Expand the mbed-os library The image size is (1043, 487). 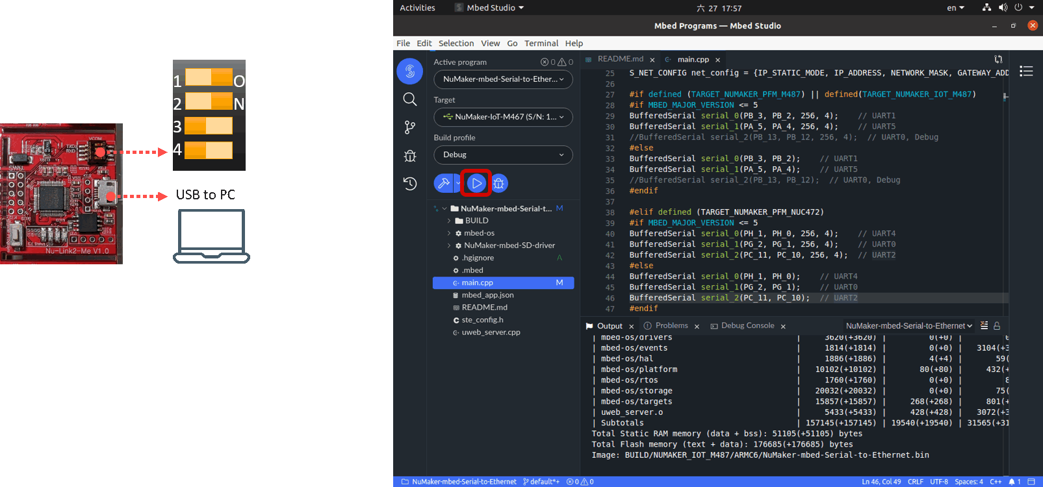point(449,233)
